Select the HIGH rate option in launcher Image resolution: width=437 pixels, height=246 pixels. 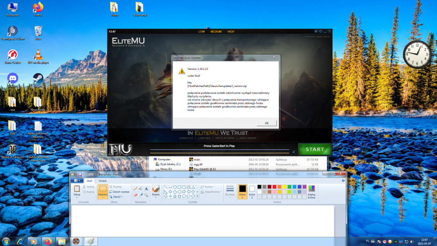click(x=231, y=31)
